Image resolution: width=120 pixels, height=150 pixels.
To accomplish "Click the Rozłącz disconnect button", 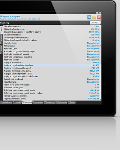I will pos(95,23).
